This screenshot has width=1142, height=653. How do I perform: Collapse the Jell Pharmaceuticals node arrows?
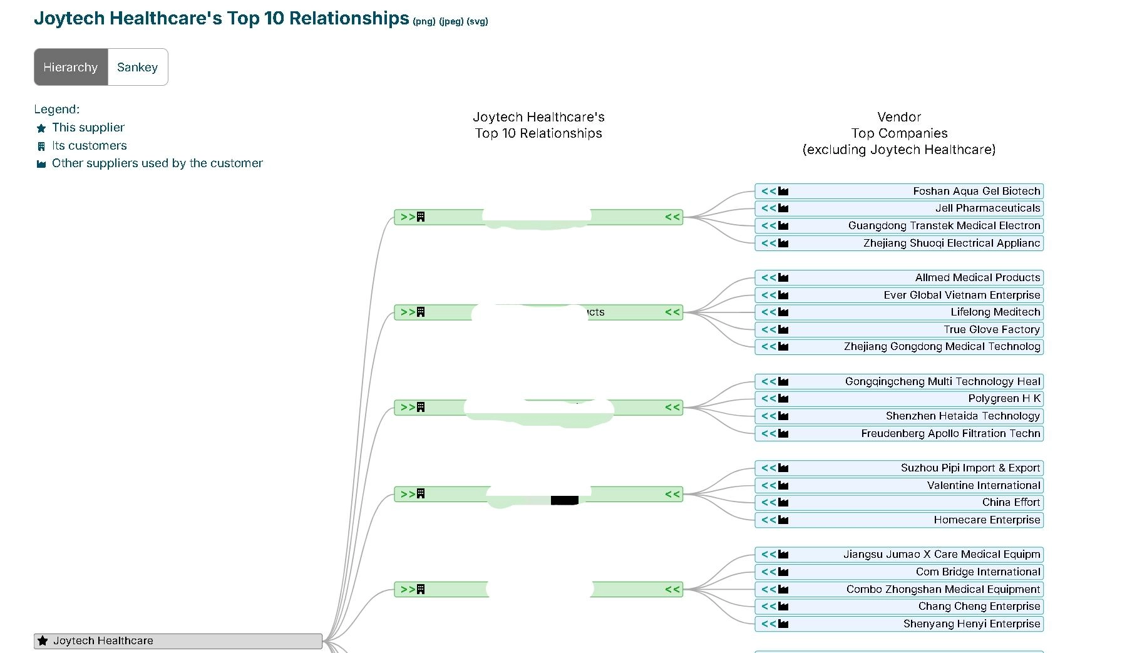pyautogui.click(x=768, y=208)
